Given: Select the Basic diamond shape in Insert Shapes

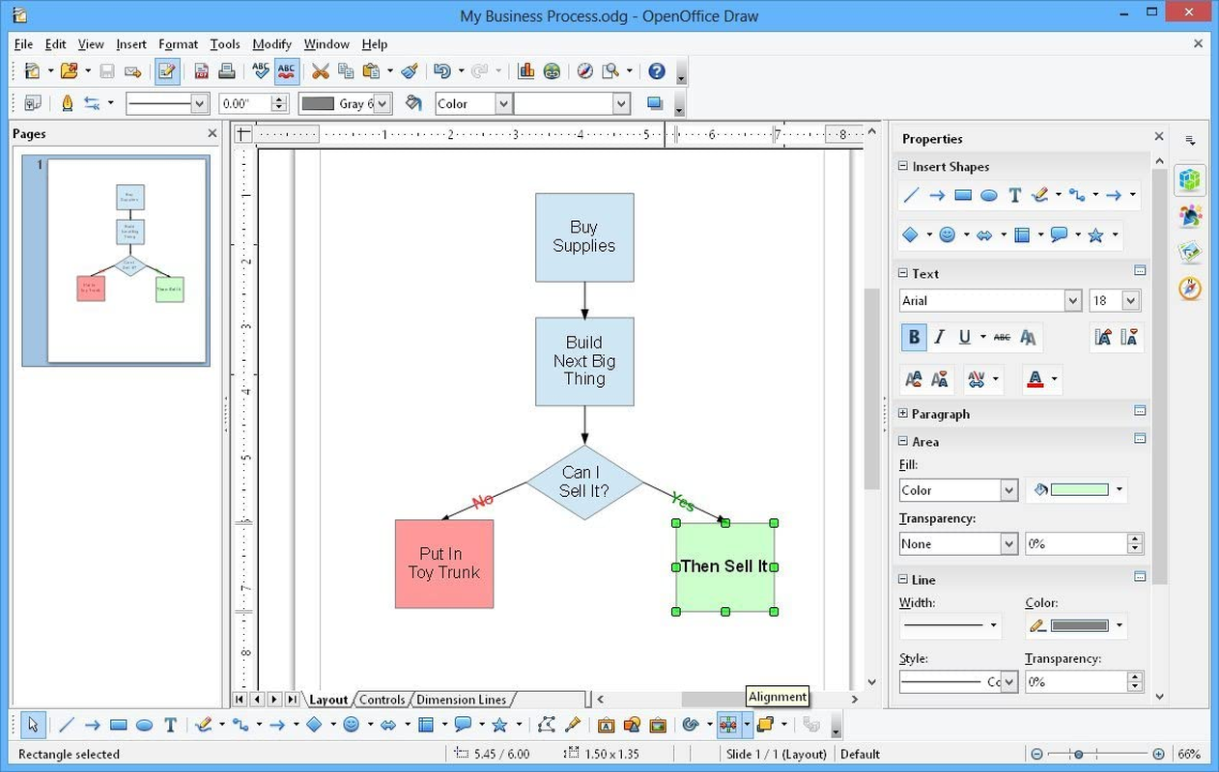Looking at the screenshot, I should point(912,234).
